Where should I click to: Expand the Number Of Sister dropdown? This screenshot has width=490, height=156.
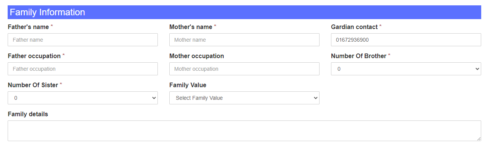83,98
